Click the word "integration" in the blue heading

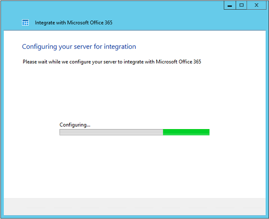(x=120, y=47)
